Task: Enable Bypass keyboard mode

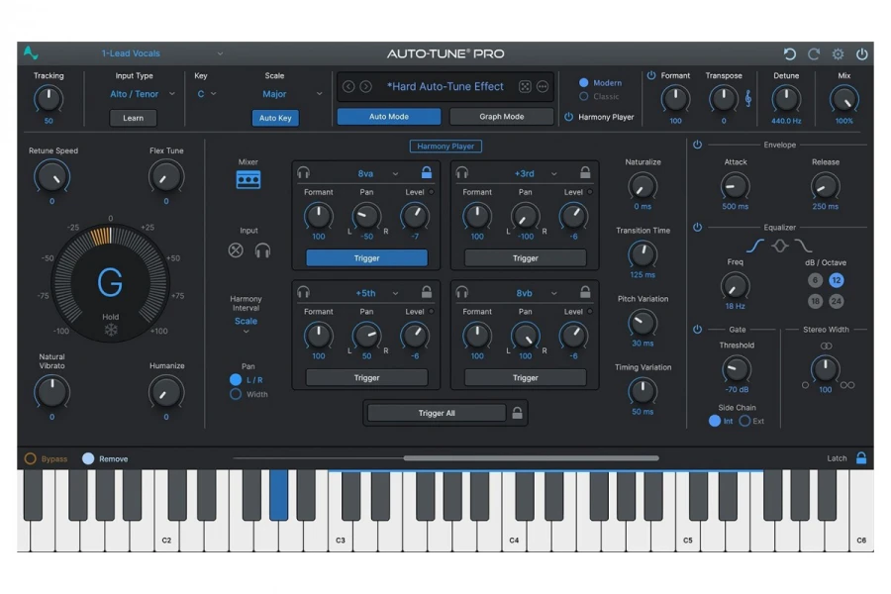Action: tap(30, 458)
